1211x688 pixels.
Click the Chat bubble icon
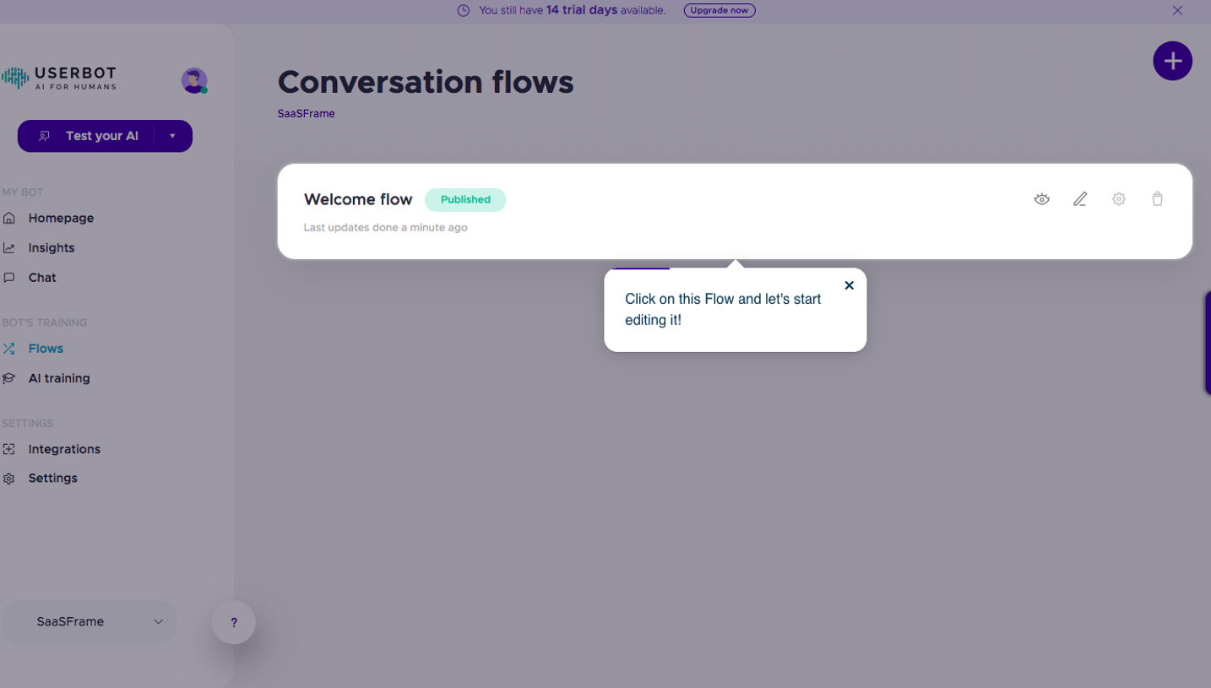coord(9,277)
